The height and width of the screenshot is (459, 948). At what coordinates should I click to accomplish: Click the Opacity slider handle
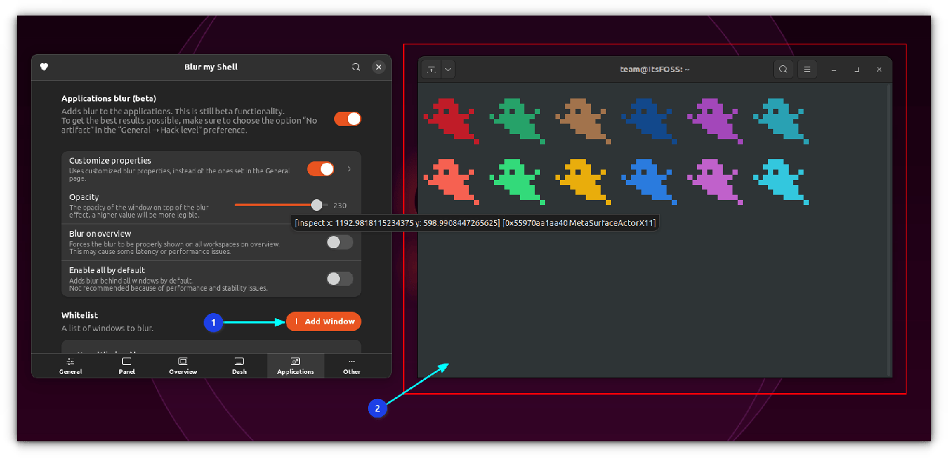(317, 205)
